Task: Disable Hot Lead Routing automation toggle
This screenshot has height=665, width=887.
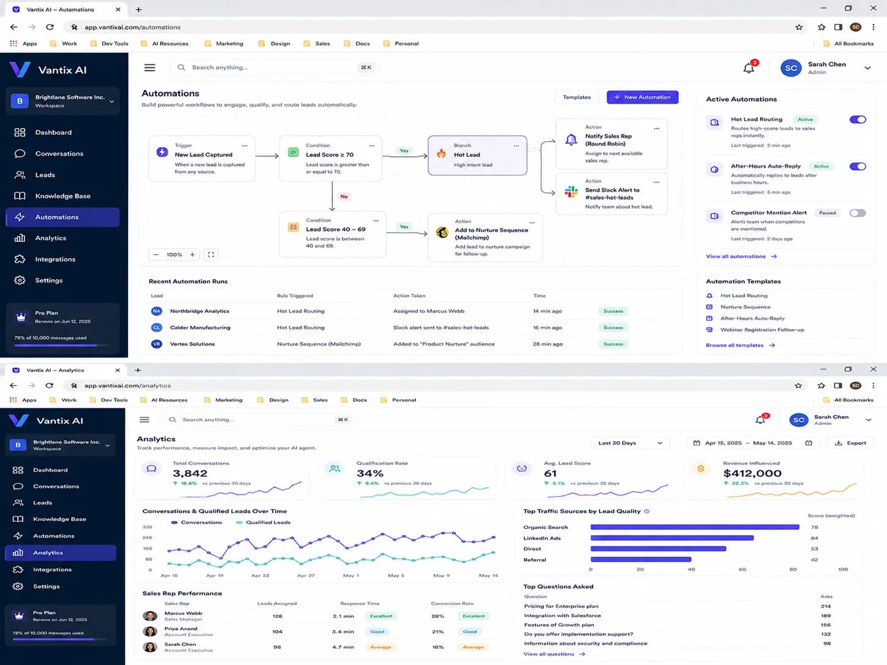Action: click(858, 119)
